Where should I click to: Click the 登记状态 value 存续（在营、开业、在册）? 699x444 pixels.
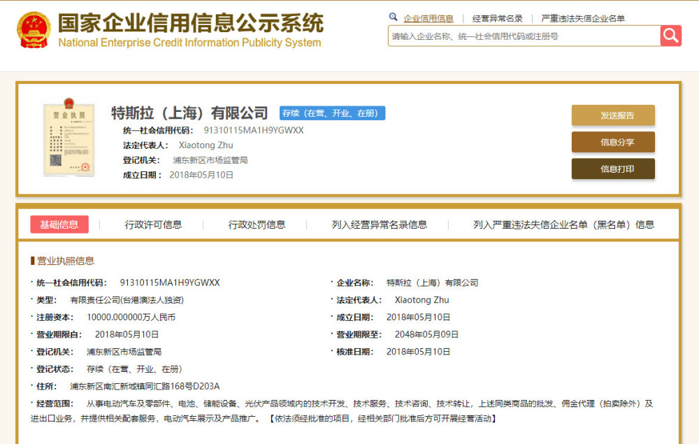coord(135,369)
